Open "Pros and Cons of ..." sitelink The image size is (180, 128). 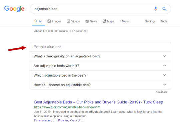click(x=70, y=120)
